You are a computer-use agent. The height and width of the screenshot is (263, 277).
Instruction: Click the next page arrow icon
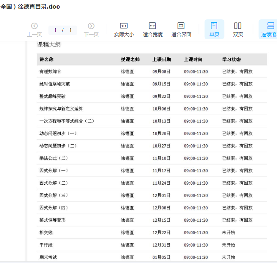tap(91, 26)
